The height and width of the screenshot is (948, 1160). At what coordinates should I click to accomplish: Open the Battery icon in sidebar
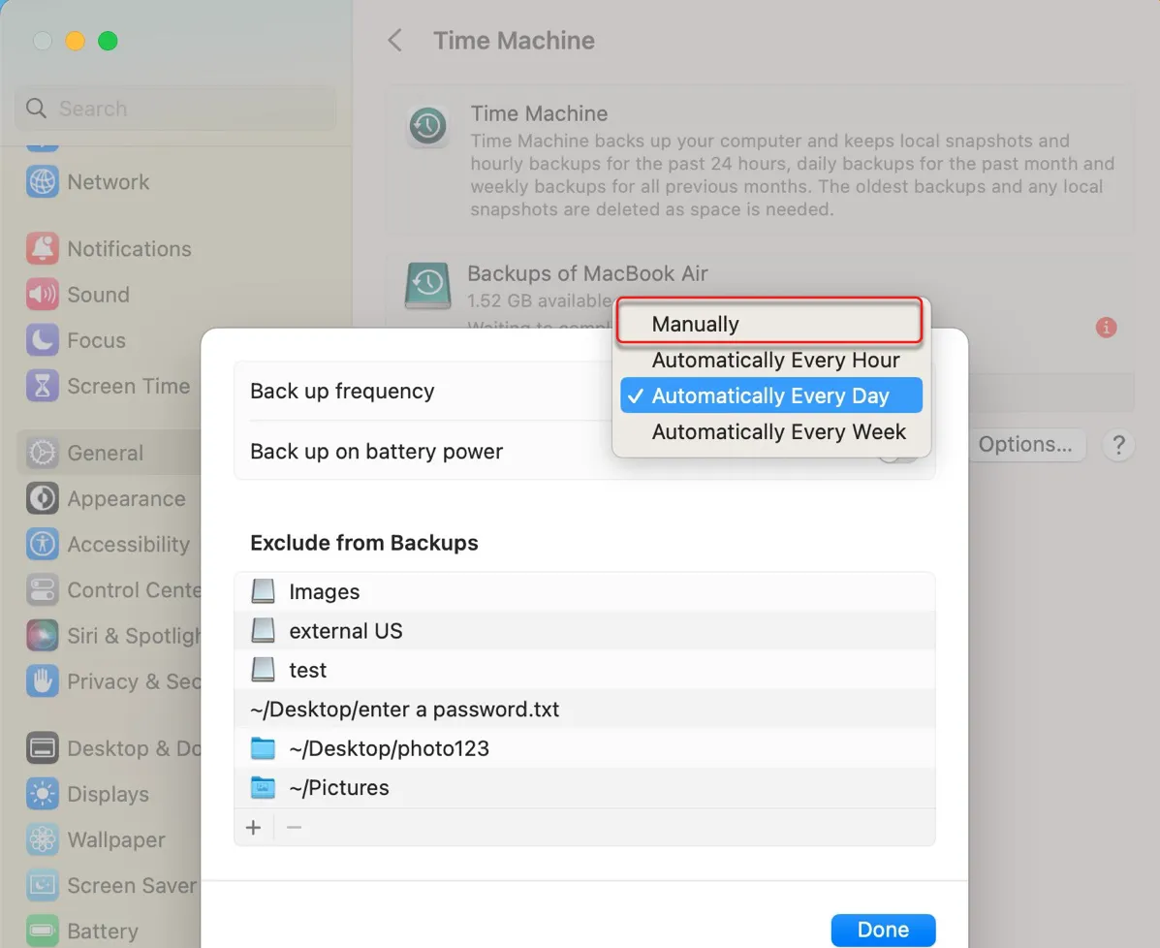click(43, 931)
